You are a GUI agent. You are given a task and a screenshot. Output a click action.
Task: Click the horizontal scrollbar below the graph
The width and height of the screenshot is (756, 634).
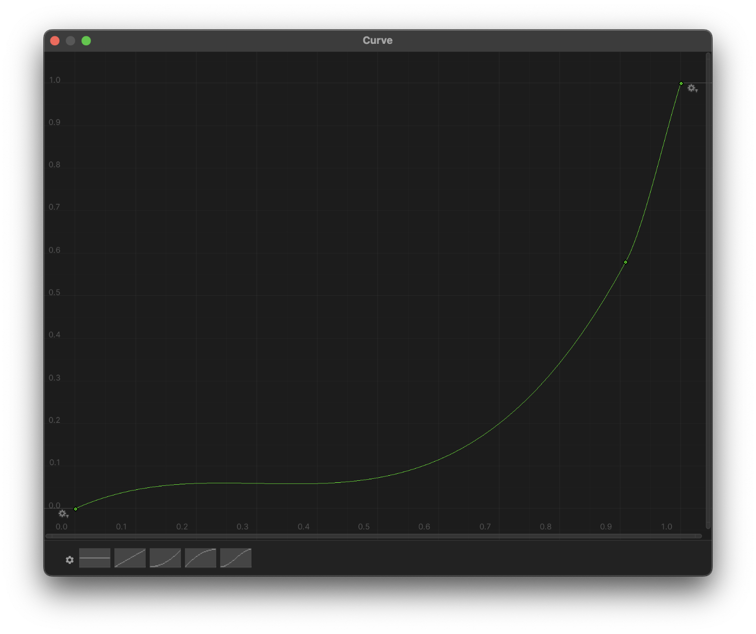373,536
